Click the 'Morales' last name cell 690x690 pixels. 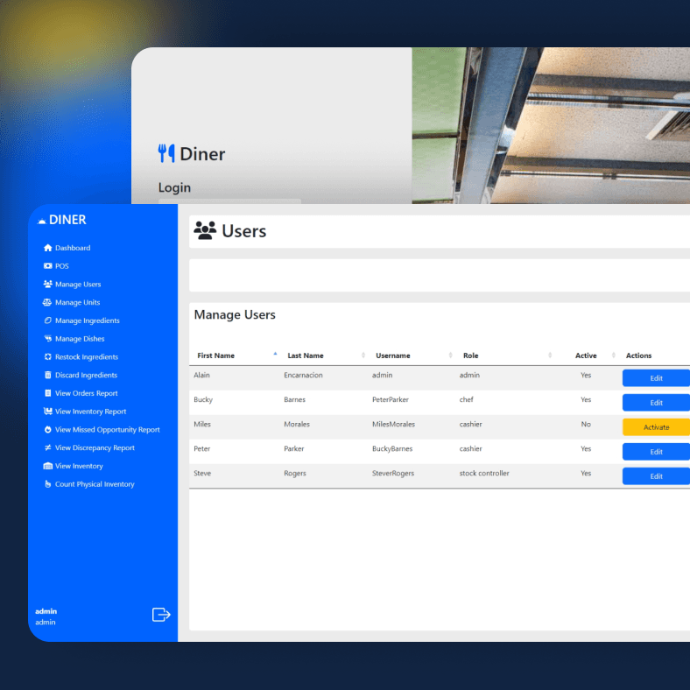297,424
